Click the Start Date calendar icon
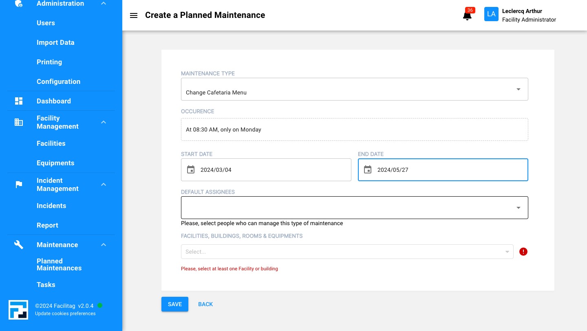 click(191, 170)
